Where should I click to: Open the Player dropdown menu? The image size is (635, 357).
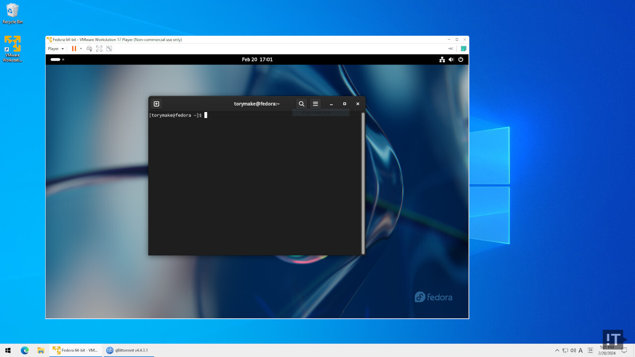coord(56,49)
